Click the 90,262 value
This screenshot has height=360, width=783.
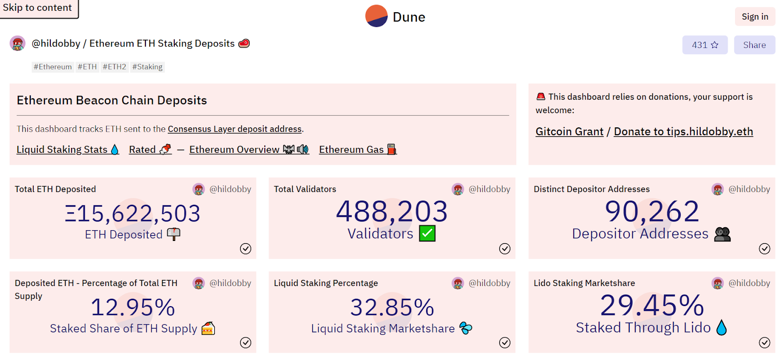click(x=652, y=212)
